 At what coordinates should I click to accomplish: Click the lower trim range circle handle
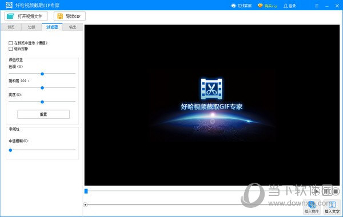pos(85,205)
